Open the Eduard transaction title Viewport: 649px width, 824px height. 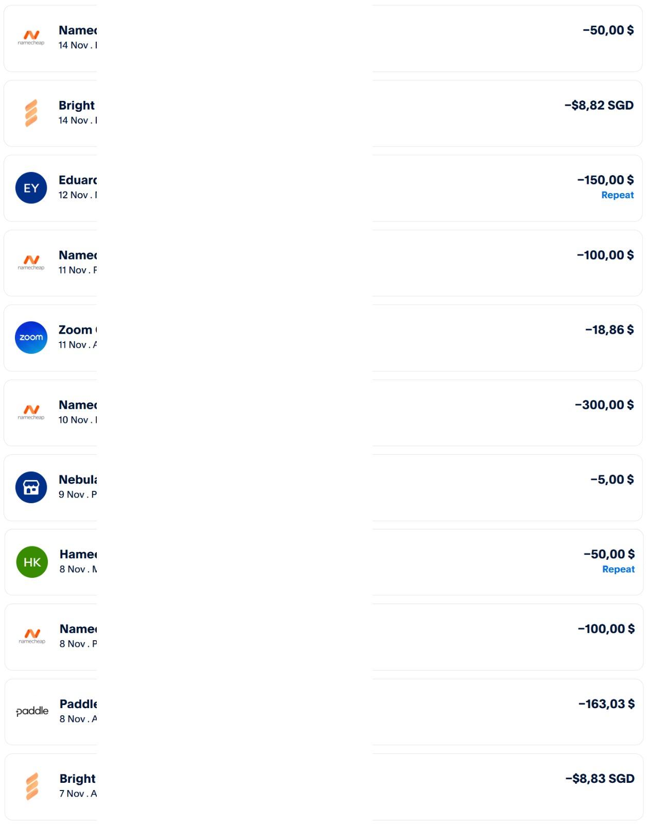[78, 180]
